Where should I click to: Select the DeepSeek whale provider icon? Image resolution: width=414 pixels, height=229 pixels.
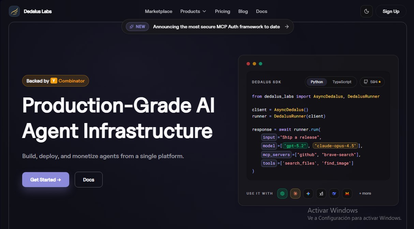click(334, 194)
